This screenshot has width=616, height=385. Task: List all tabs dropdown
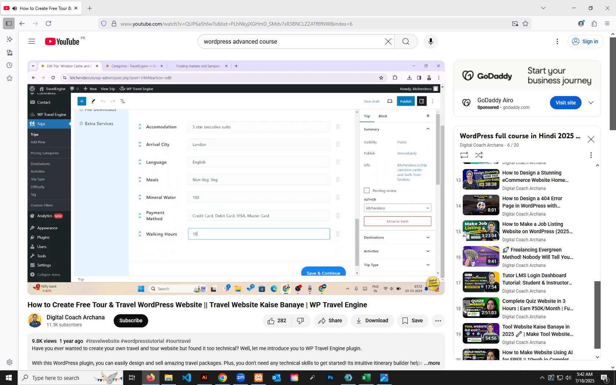(543, 8)
